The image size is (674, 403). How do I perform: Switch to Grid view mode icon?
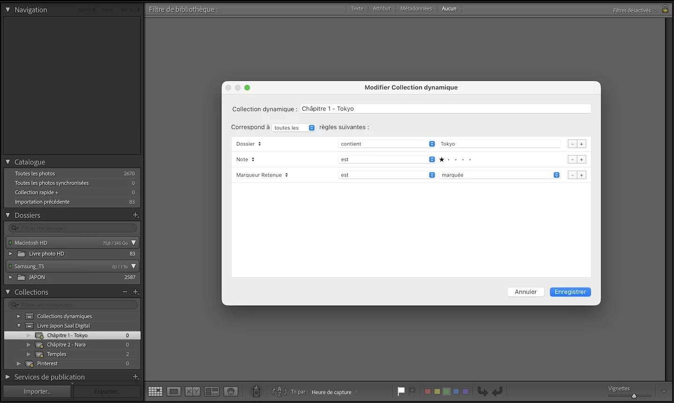coord(155,392)
